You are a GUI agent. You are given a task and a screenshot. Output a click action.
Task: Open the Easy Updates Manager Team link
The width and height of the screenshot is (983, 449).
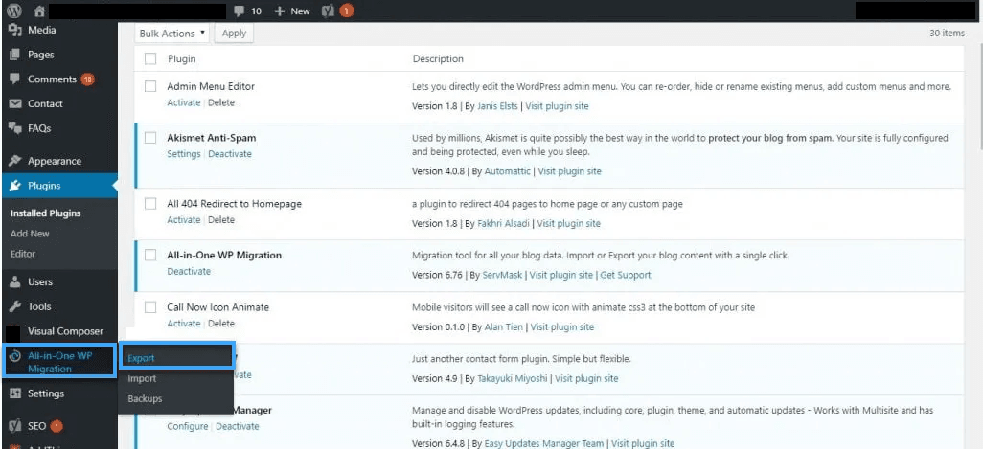pyautogui.click(x=543, y=444)
